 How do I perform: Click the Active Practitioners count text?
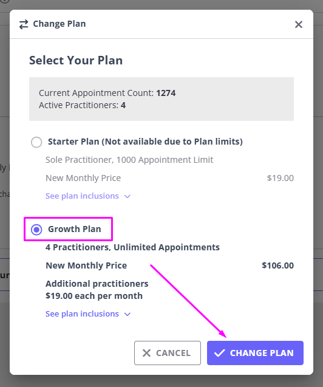tap(82, 105)
